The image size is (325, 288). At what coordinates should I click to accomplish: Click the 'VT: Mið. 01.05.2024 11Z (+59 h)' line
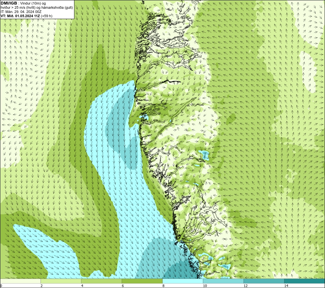point(26,16)
